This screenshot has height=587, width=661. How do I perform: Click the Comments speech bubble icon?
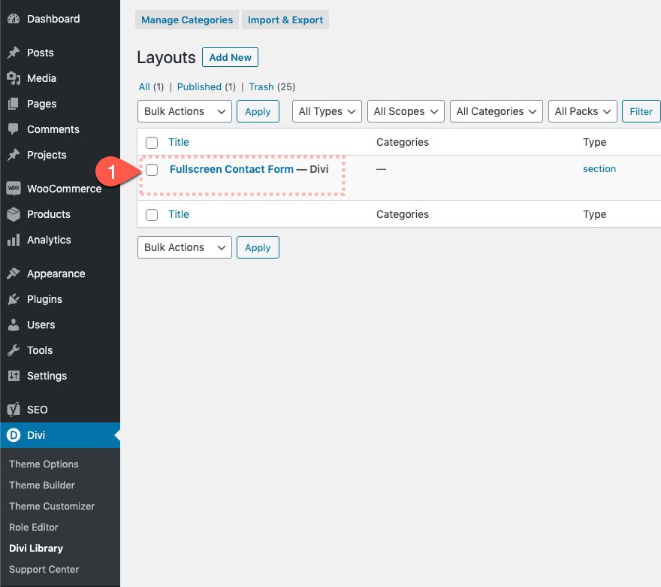tap(15, 129)
